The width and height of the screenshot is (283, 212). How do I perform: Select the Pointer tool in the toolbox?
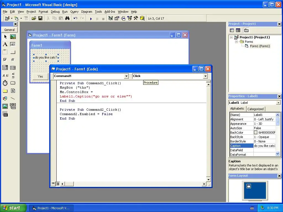pos(5,37)
